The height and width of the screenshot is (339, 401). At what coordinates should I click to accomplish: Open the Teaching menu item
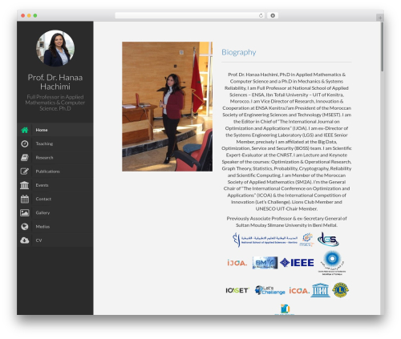coord(55,143)
